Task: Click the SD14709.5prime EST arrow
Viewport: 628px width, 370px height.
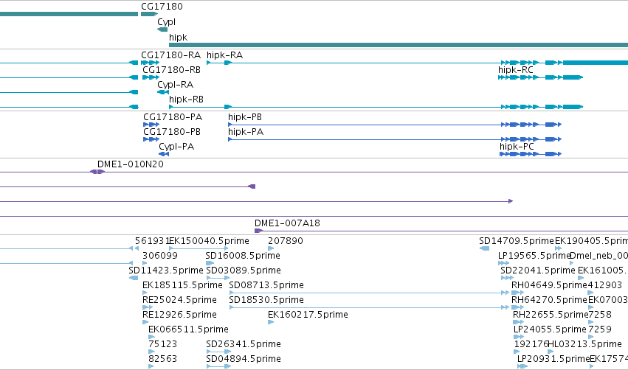Action: [x=485, y=248]
